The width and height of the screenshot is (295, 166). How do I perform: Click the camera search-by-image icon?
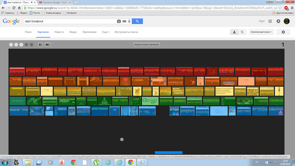point(119,21)
